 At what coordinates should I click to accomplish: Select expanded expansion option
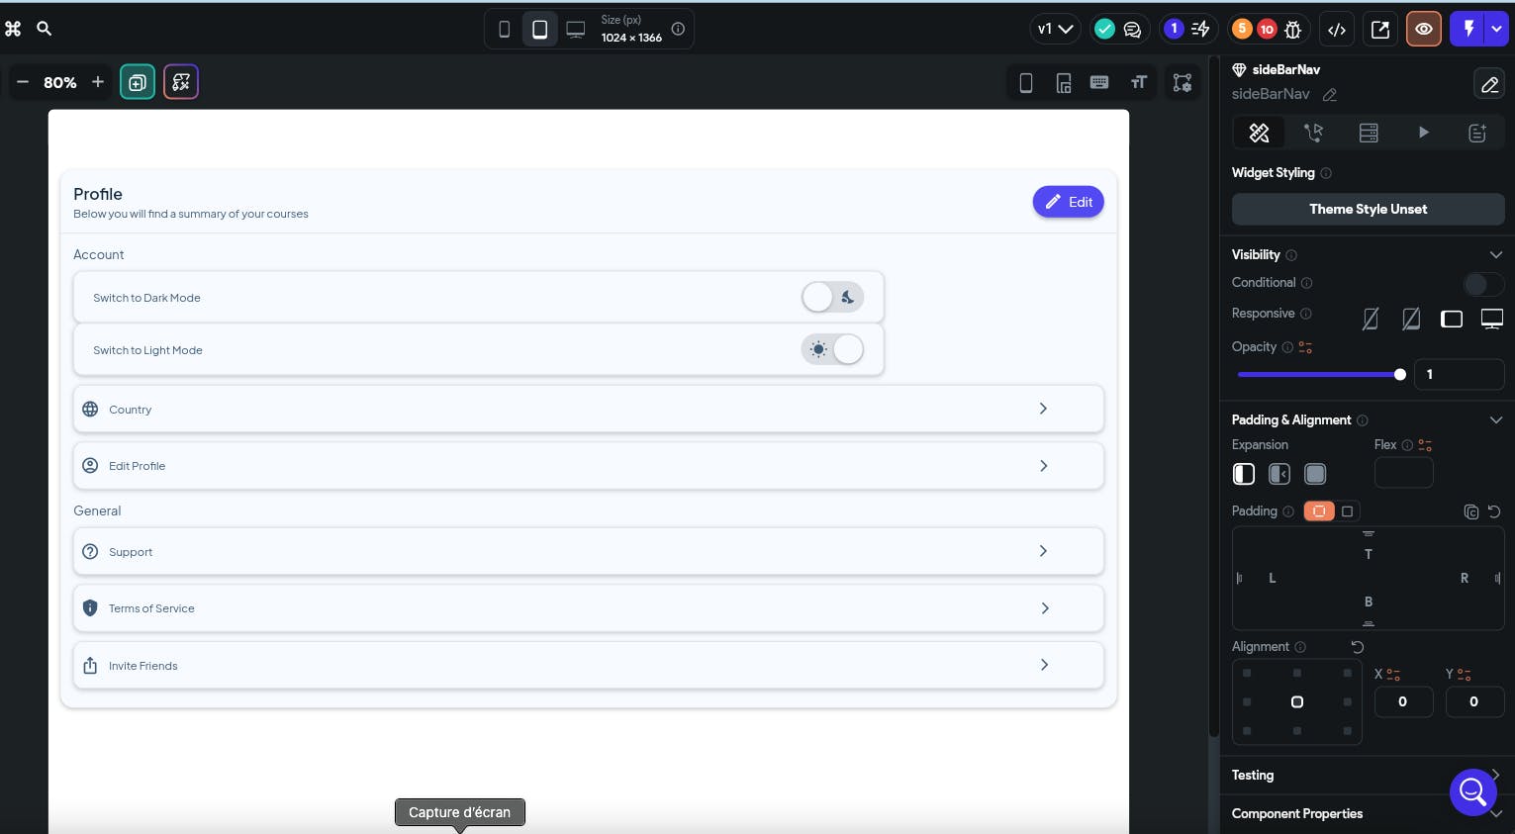1315,474
